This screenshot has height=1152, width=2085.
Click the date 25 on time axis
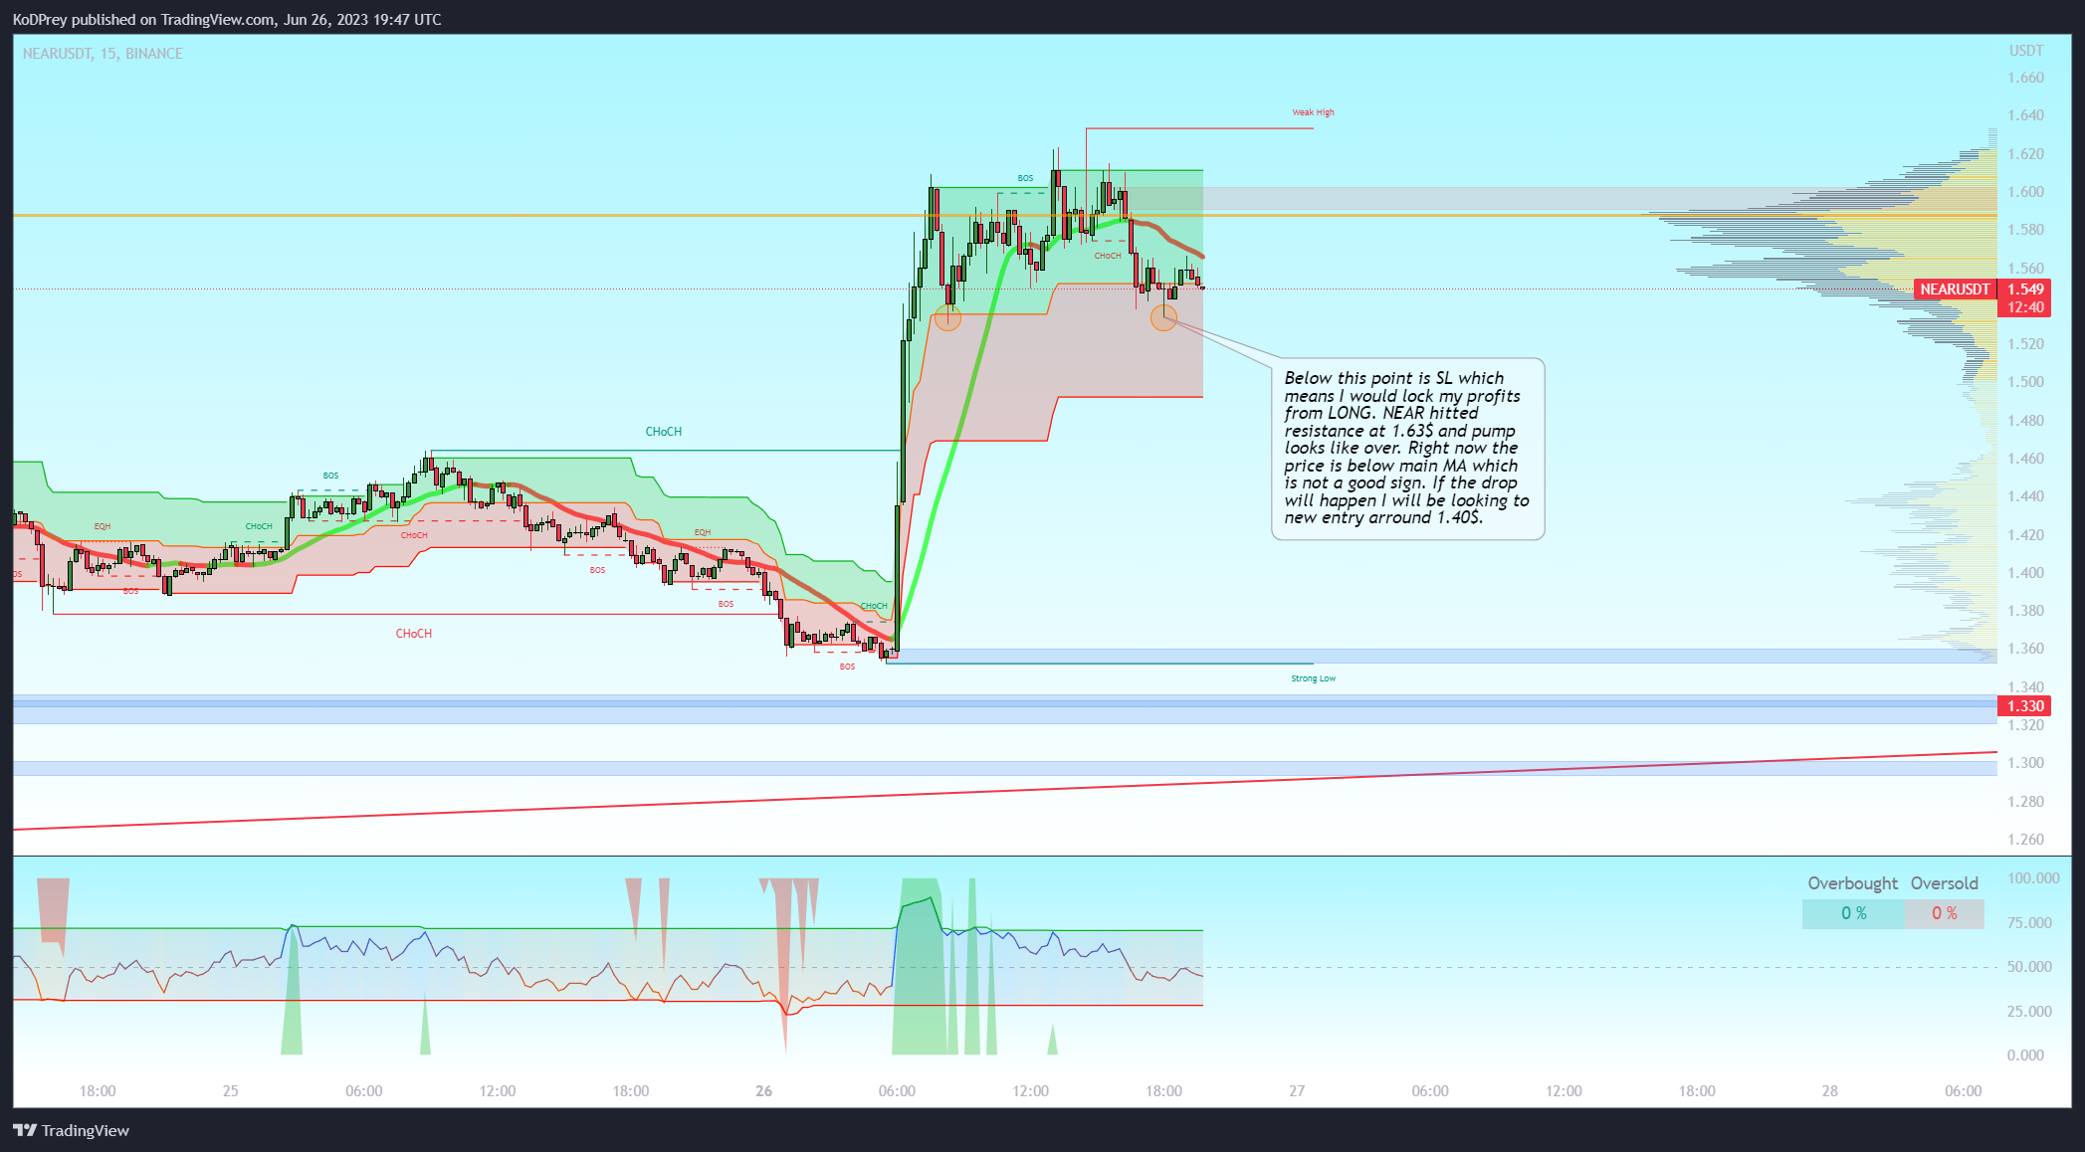[x=230, y=1091]
